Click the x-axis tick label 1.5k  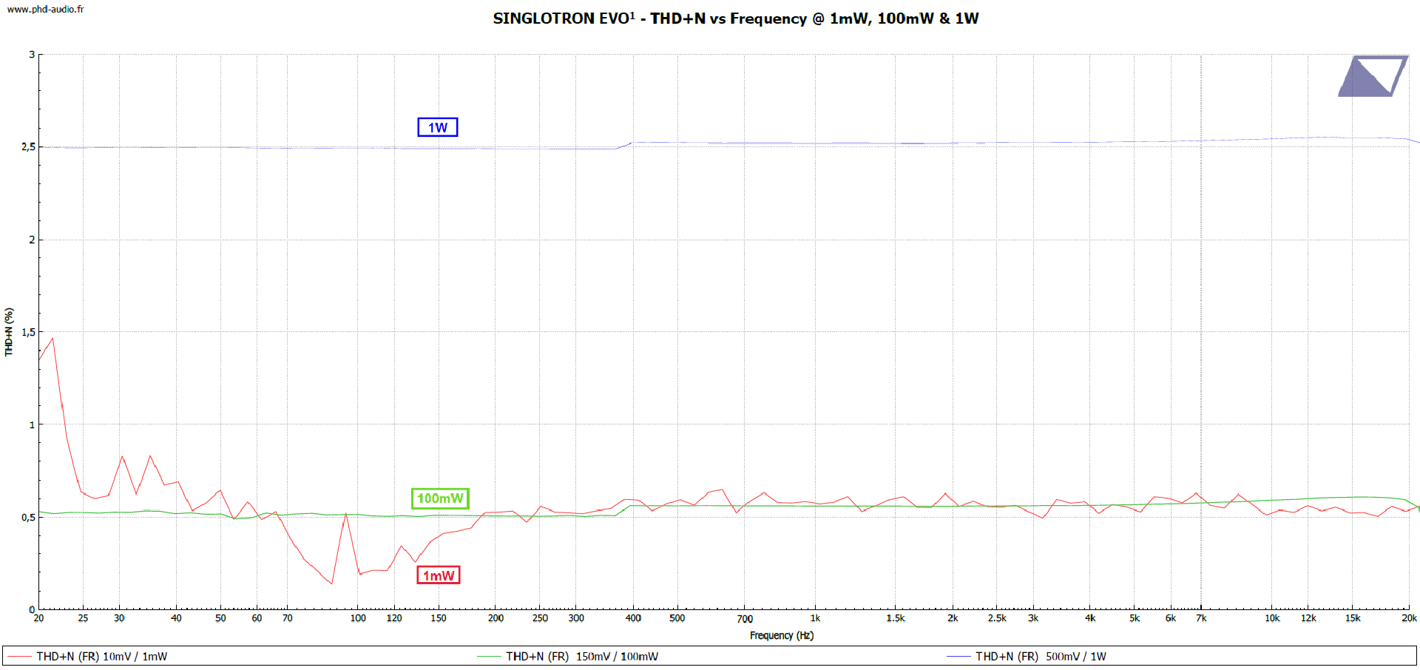(896, 618)
